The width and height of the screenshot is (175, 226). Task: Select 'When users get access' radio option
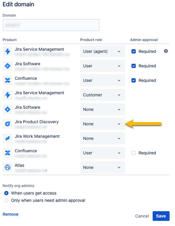point(6,193)
